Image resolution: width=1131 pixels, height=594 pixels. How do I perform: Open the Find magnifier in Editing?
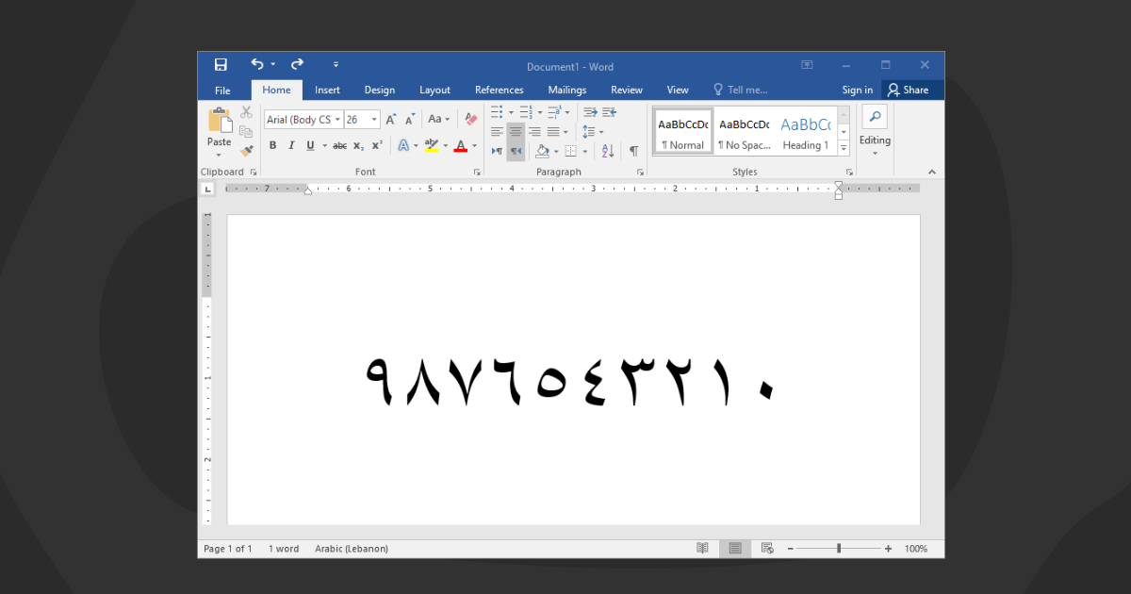pos(875,117)
